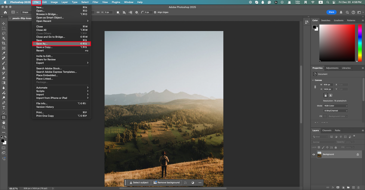The width and height of the screenshot is (365, 190).
Task: Select the Eraser tool
Action: pyautogui.click(x=4, y=78)
